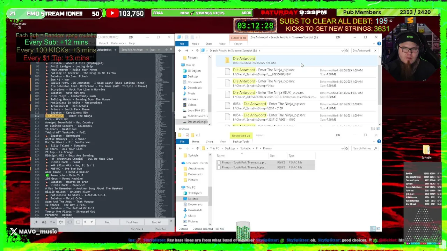Image resolution: width=447 pixels, height=251 pixels.
Task: Select Primus - South Park Theme_b_p file
Action: click(265, 167)
